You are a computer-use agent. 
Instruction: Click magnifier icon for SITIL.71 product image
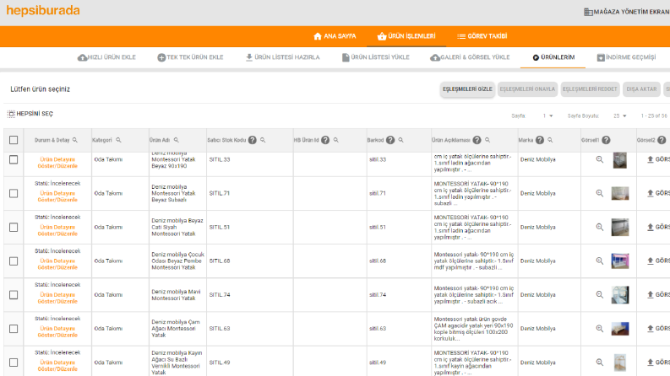(x=600, y=193)
